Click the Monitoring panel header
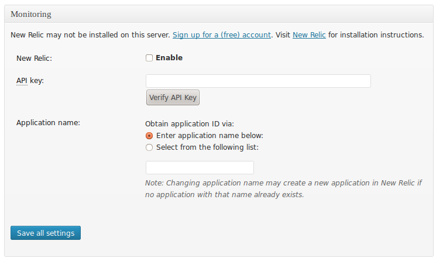 click(x=30, y=13)
